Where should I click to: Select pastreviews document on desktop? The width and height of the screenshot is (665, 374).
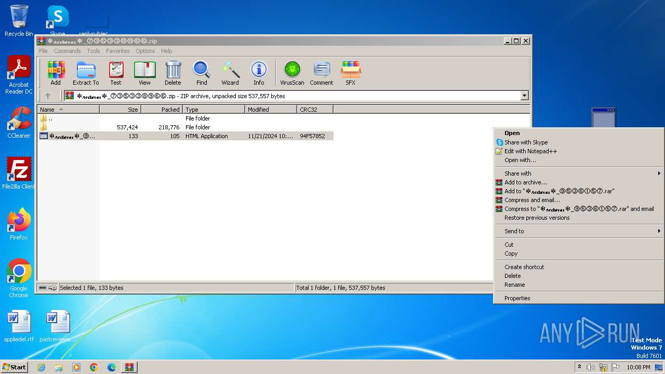coord(58,326)
